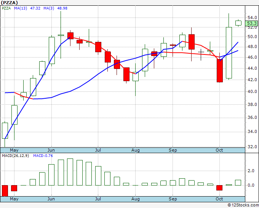Viewport: 259px width, 208px height.
Task: Click Oct on the MACD panel date axis
Action: [x=219, y=199]
